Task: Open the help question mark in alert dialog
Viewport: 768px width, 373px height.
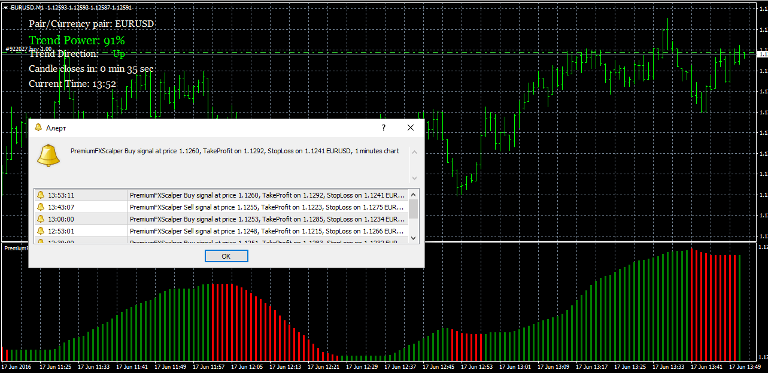Action: [x=384, y=128]
